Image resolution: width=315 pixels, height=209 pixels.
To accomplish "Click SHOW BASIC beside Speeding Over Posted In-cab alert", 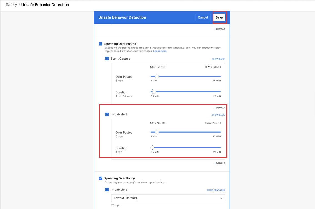I will (x=218, y=115).
